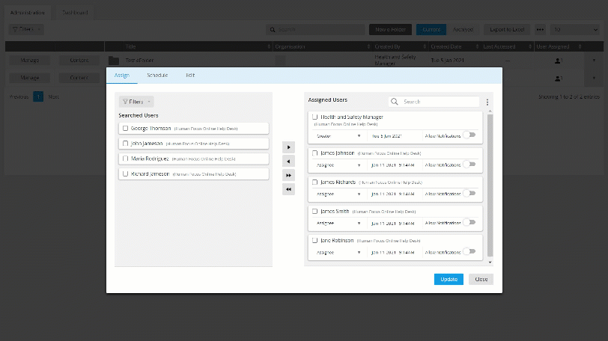The image size is (608, 341).
Task: Click the move selected user left arrow
Action: pyautogui.click(x=289, y=162)
